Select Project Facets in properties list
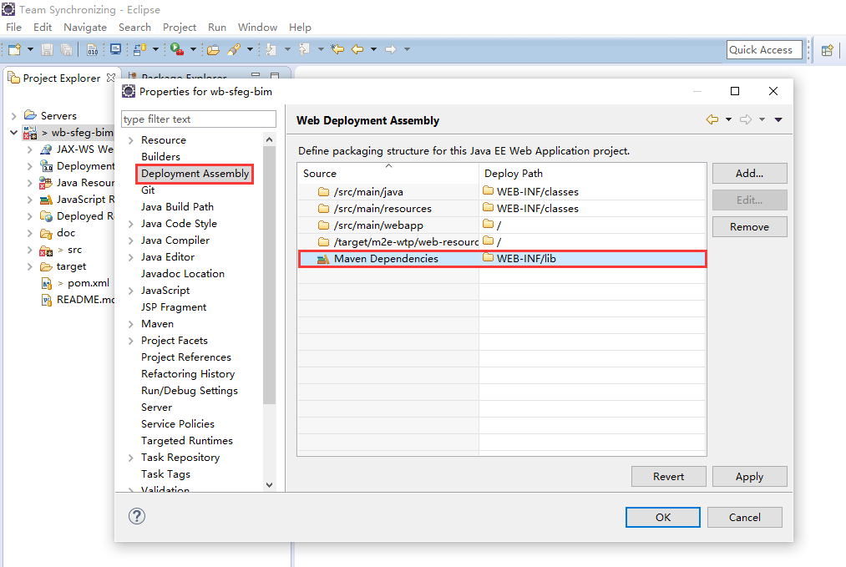 pyautogui.click(x=175, y=341)
